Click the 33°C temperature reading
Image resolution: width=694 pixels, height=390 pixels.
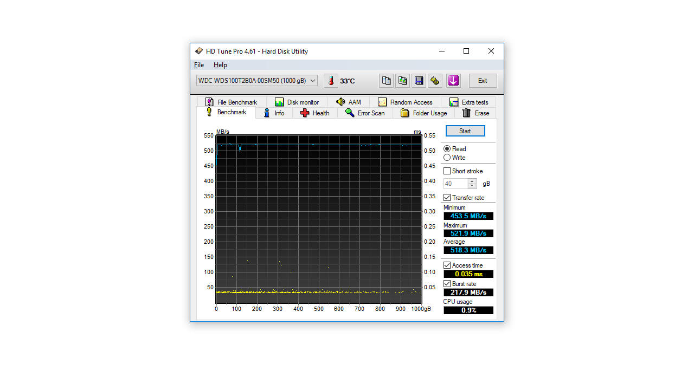click(348, 81)
